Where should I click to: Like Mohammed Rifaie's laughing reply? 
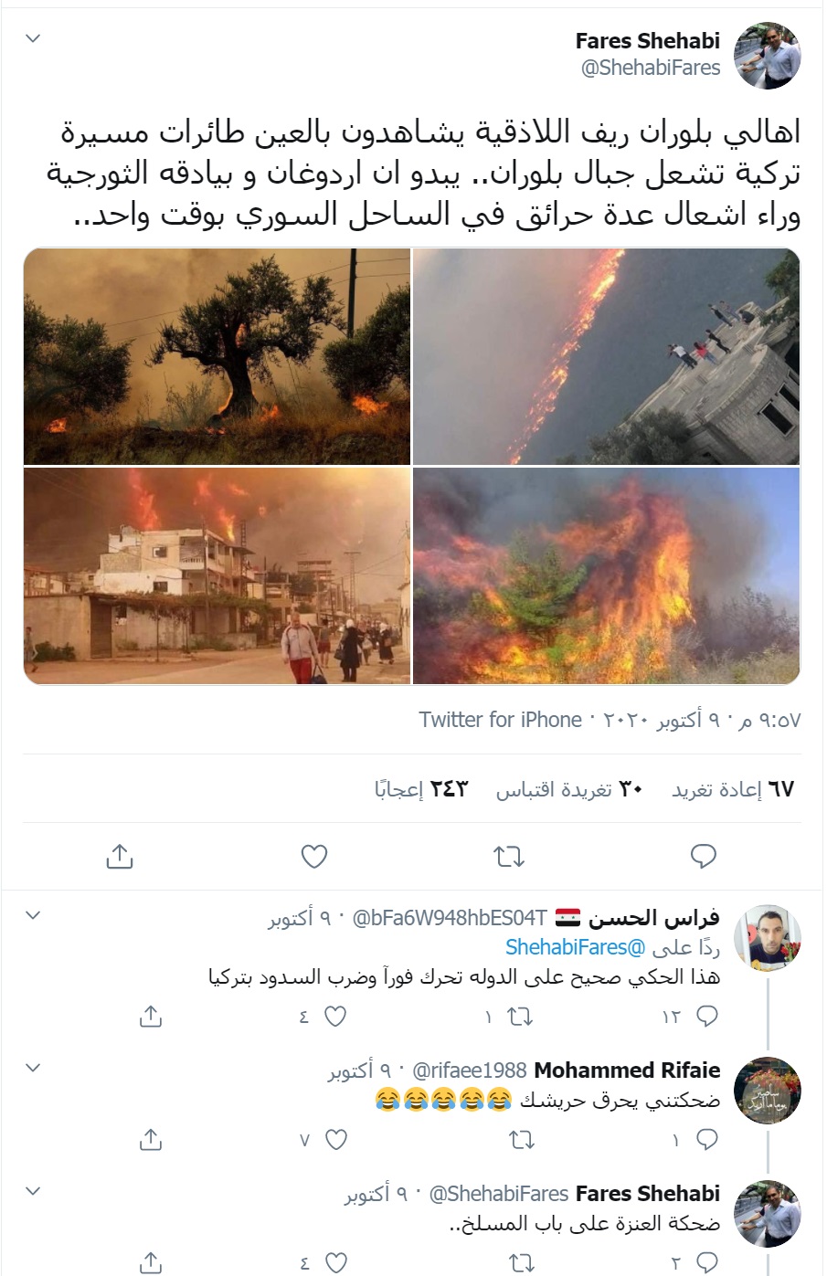click(x=336, y=1139)
